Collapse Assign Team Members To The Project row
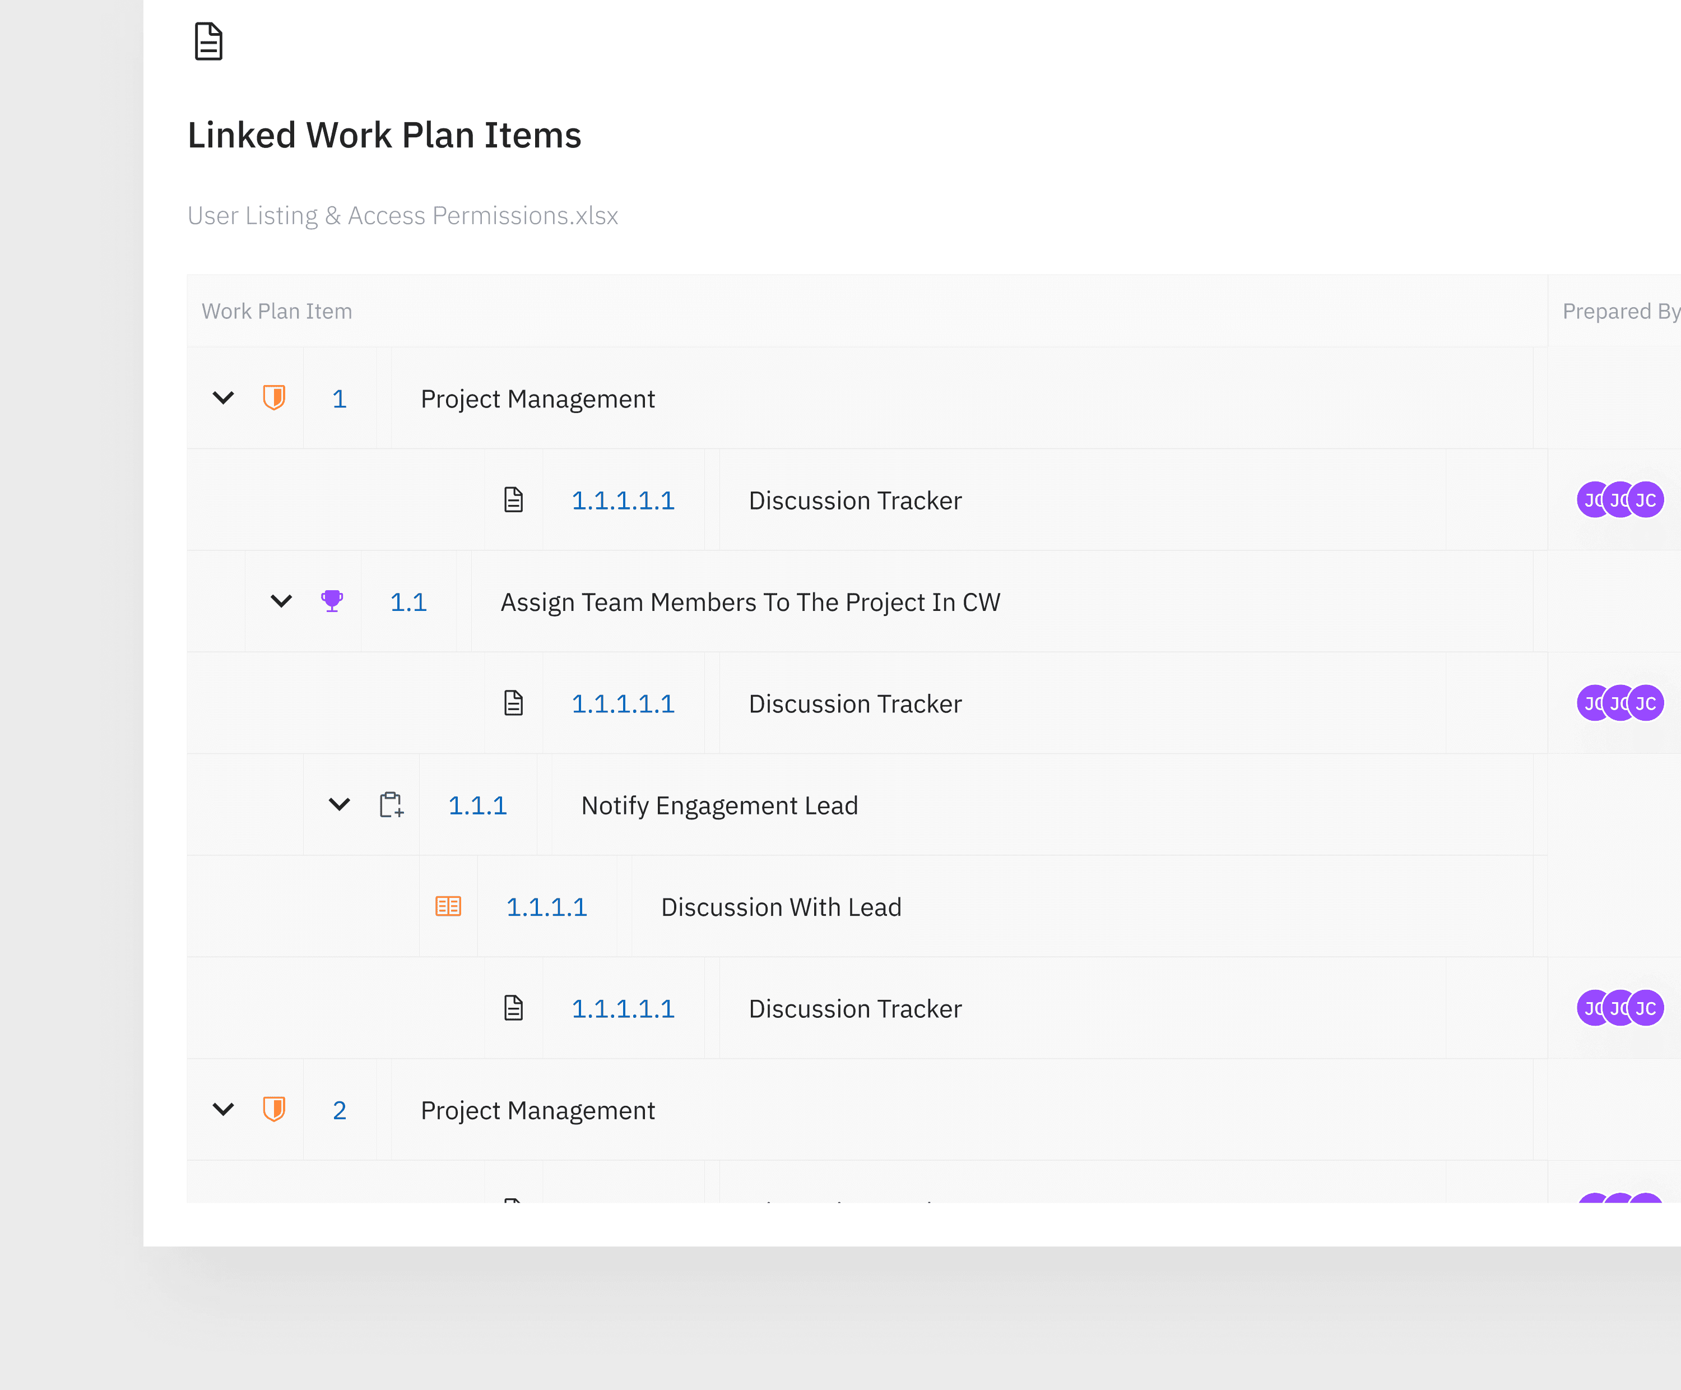Image resolution: width=1681 pixels, height=1390 pixels. (x=281, y=601)
